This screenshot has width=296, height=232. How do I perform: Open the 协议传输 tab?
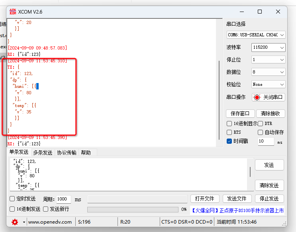tap(67, 153)
